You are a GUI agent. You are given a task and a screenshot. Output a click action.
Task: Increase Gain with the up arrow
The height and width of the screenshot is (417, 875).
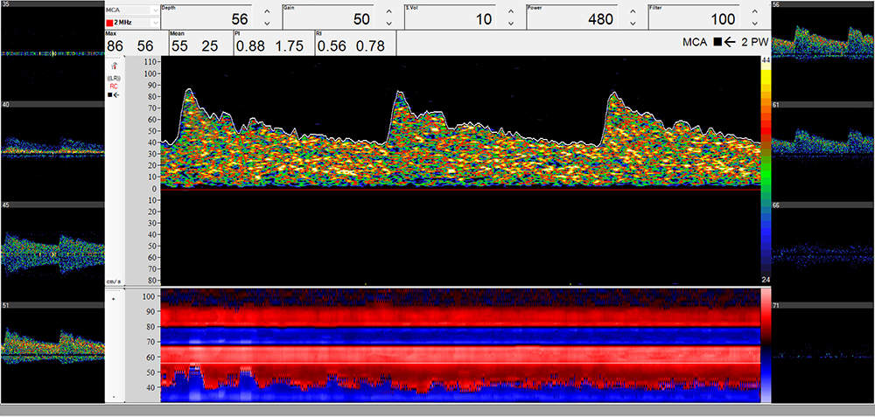(388, 11)
